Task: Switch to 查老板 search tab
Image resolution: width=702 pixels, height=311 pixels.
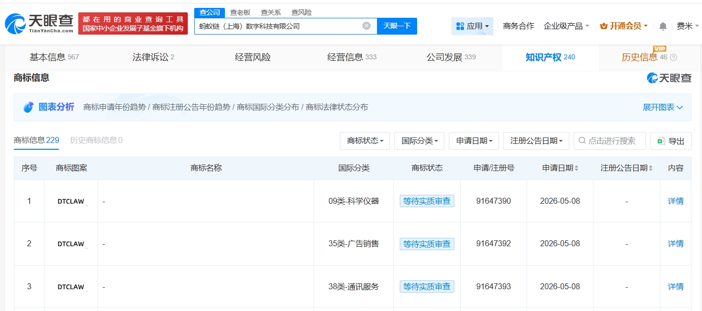Action: [240, 12]
